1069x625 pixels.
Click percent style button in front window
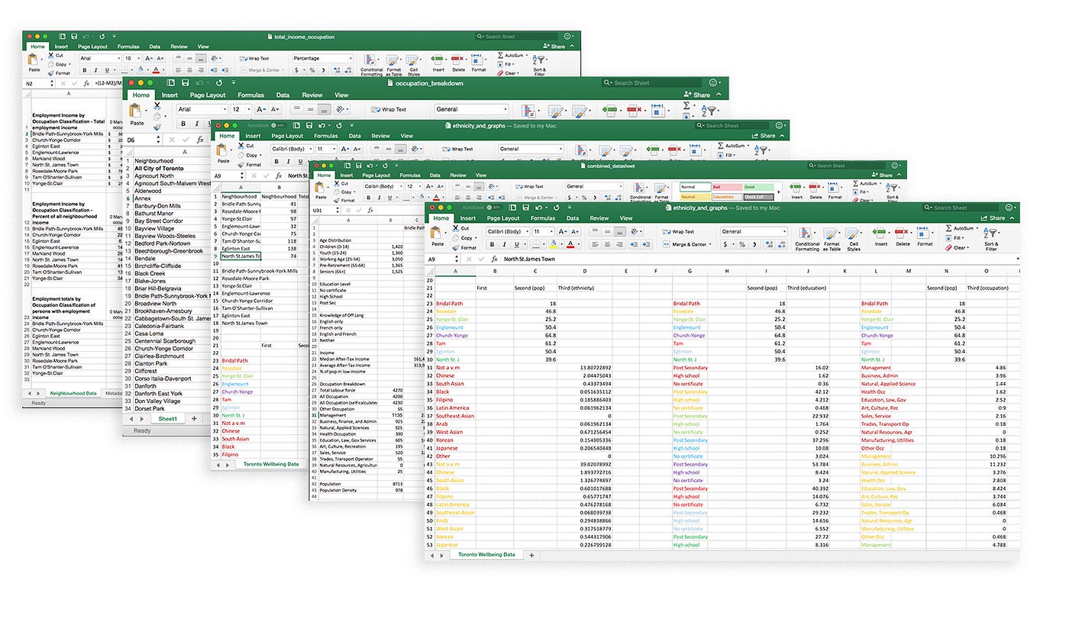(742, 244)
